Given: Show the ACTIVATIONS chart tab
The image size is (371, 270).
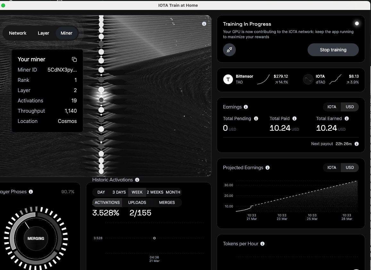Looking at the screenshot, I should [x=107, y=203].
